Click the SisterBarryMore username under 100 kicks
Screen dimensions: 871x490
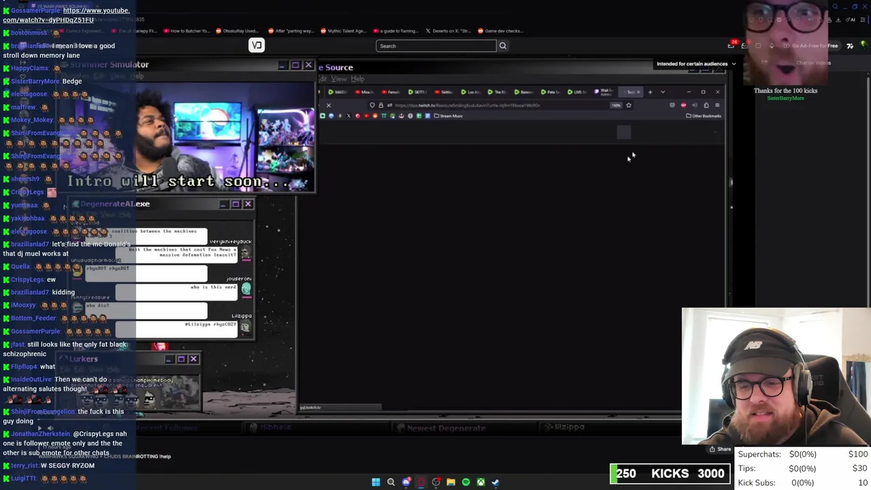click(785, 98)
